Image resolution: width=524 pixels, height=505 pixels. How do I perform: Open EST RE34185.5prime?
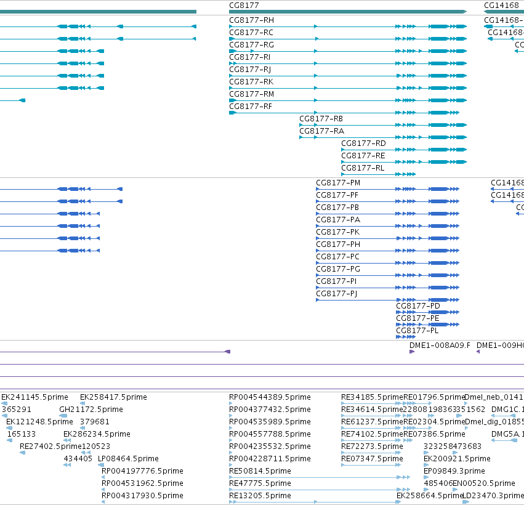point(373,397)
